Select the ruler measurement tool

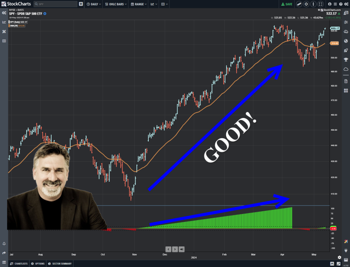coord(299,4)
